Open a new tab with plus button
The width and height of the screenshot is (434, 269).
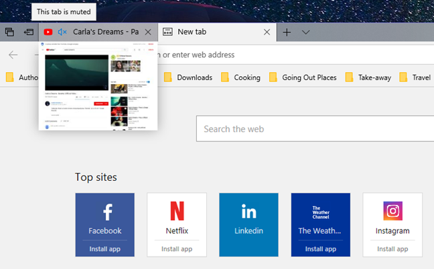tap(287, 32)
